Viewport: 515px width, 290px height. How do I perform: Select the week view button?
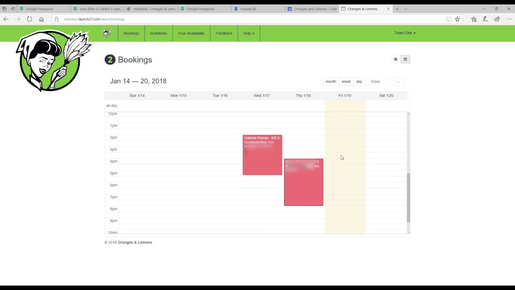point(346,81)
